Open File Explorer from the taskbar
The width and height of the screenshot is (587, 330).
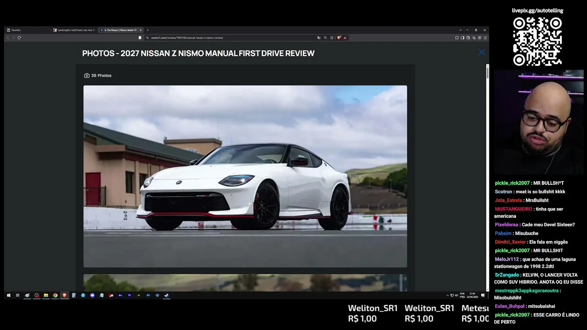pyautogui.click(x=46, y=295)
